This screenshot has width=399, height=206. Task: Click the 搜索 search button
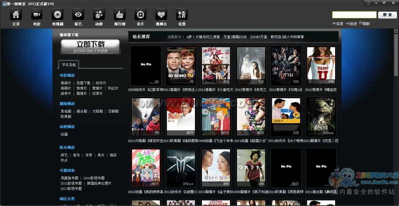point(388,15)
